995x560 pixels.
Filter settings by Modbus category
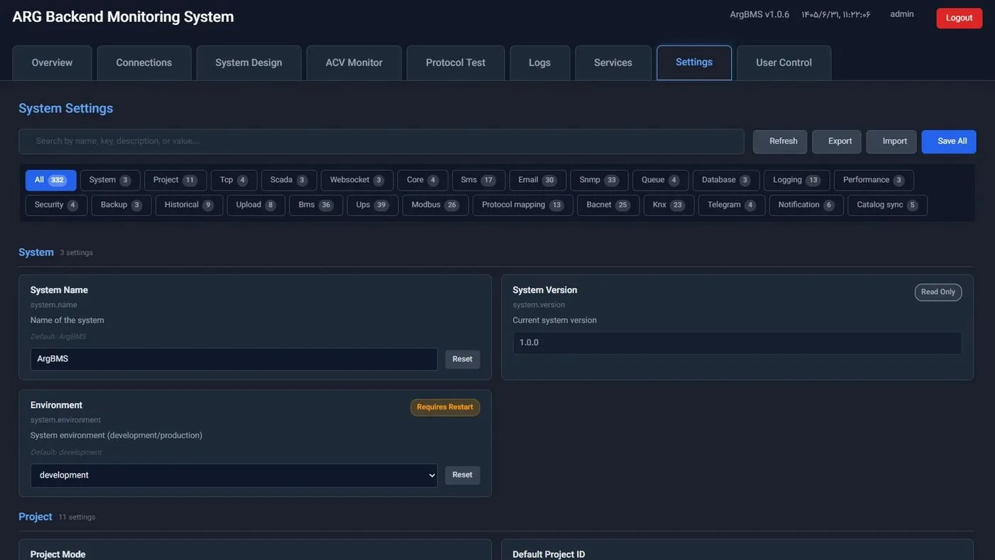pos(435,205)
